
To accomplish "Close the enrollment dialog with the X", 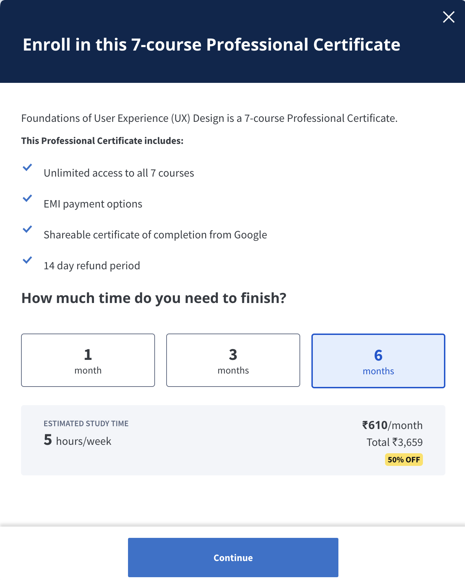I will pyautogui.click(x=449, y=17).
